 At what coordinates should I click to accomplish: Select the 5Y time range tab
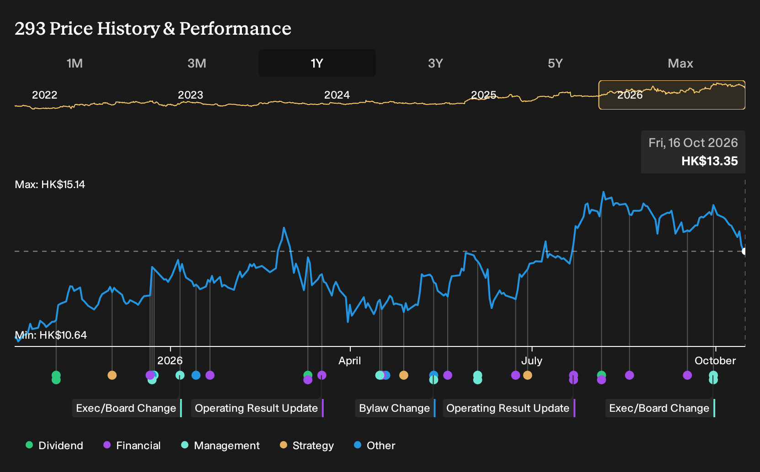click(x=555, y=63)
